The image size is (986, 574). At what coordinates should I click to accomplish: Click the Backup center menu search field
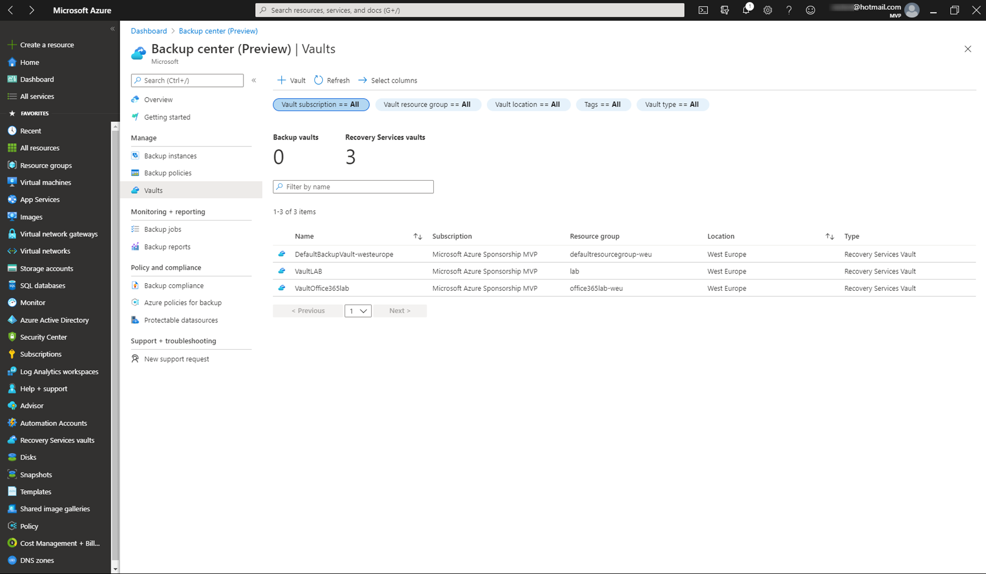[x=187, y=80]
